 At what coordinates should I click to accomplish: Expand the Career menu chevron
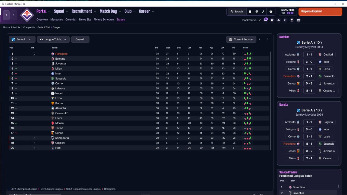click(x=153, y=12)
